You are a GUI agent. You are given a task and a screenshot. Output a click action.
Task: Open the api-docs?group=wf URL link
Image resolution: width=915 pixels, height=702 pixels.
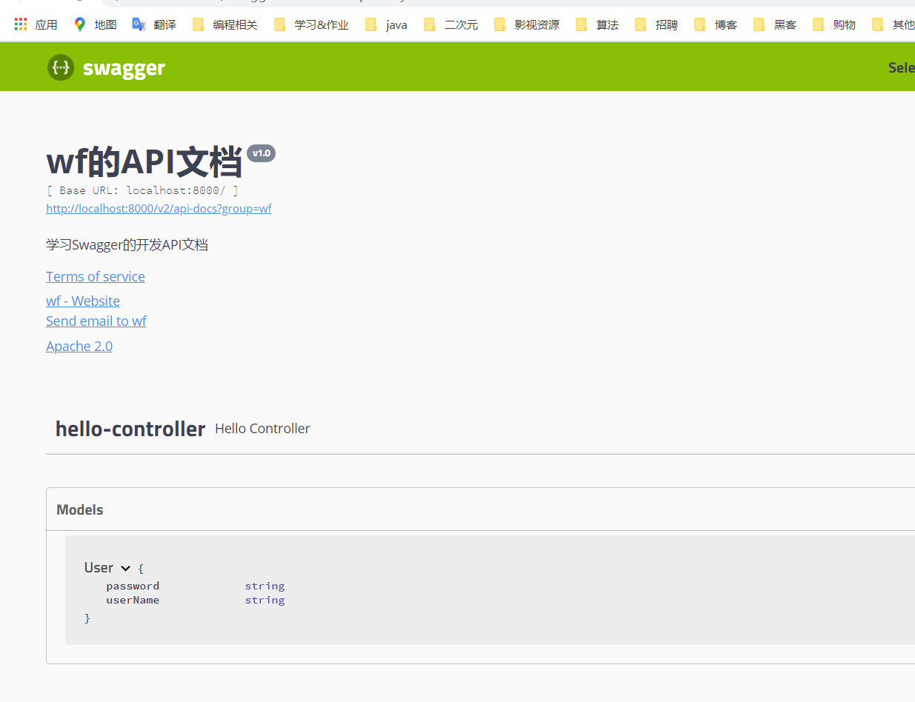coord(159,209)
